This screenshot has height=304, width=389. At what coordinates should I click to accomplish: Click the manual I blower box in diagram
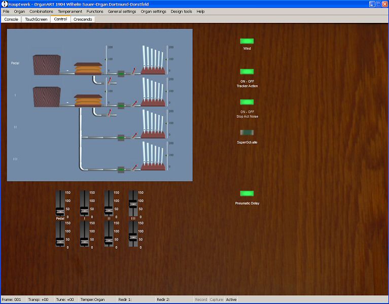point(47,97)
